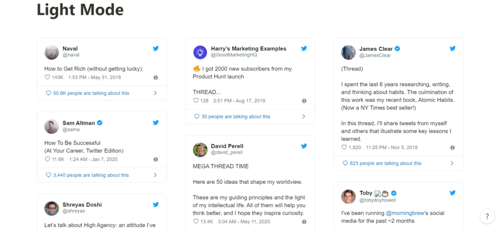
Task: Expand Sam Altman's conversation with chevron arrow
Action: click(155, 175)
